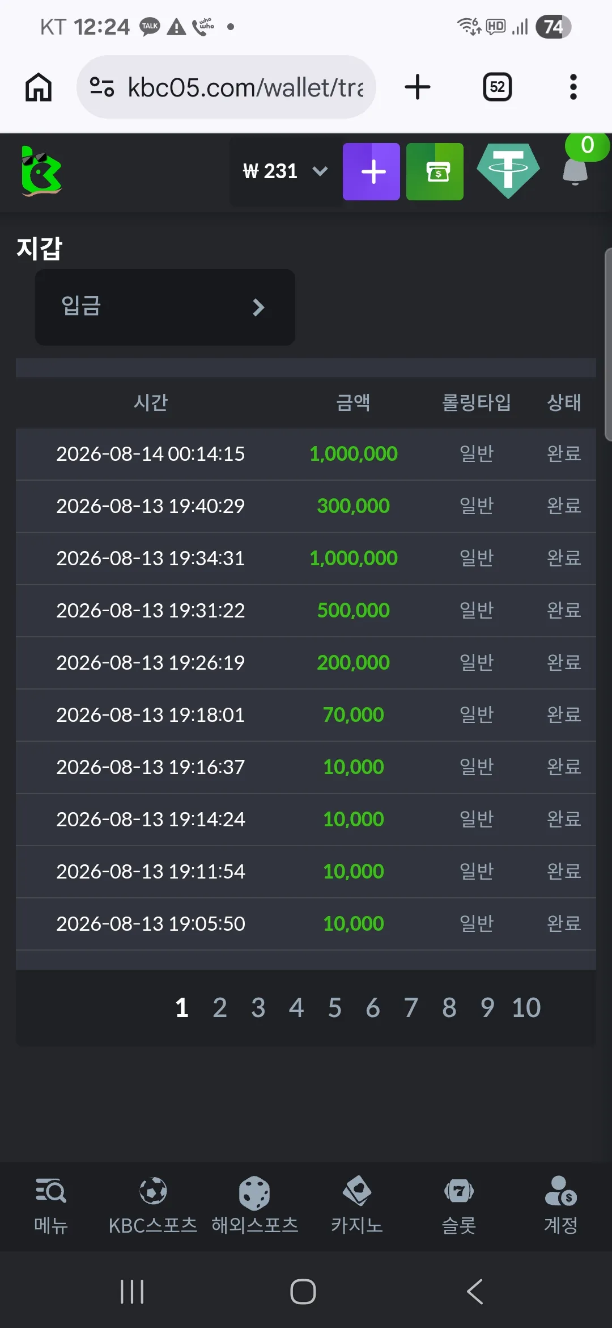Jump to page 10 of transactions
Viewport: 612px width, 1328px height.
[x=526, y=1008]
